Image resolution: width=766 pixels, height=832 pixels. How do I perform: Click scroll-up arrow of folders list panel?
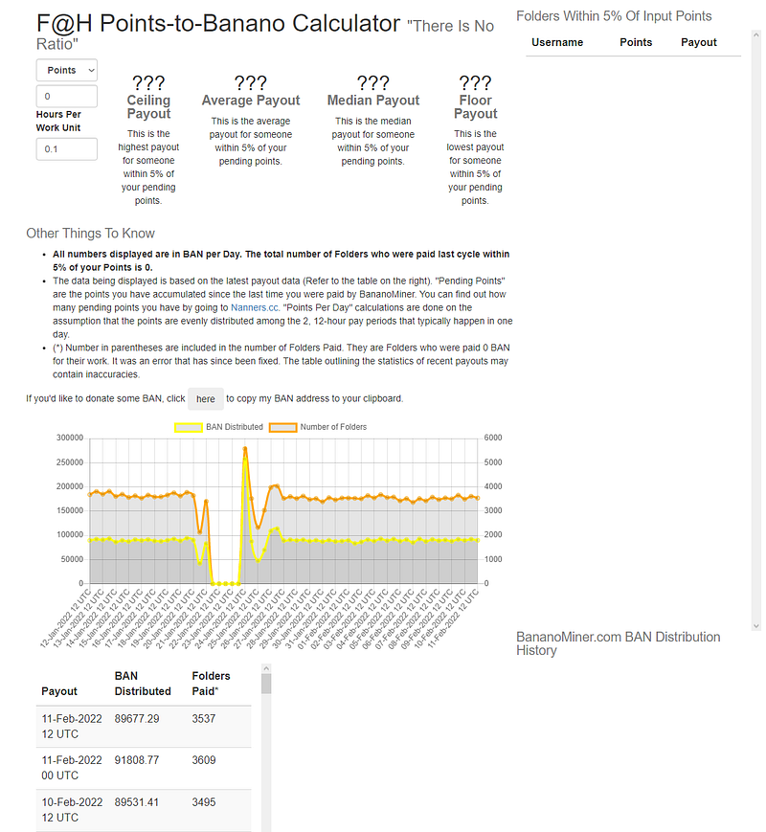tap(755, 34)
